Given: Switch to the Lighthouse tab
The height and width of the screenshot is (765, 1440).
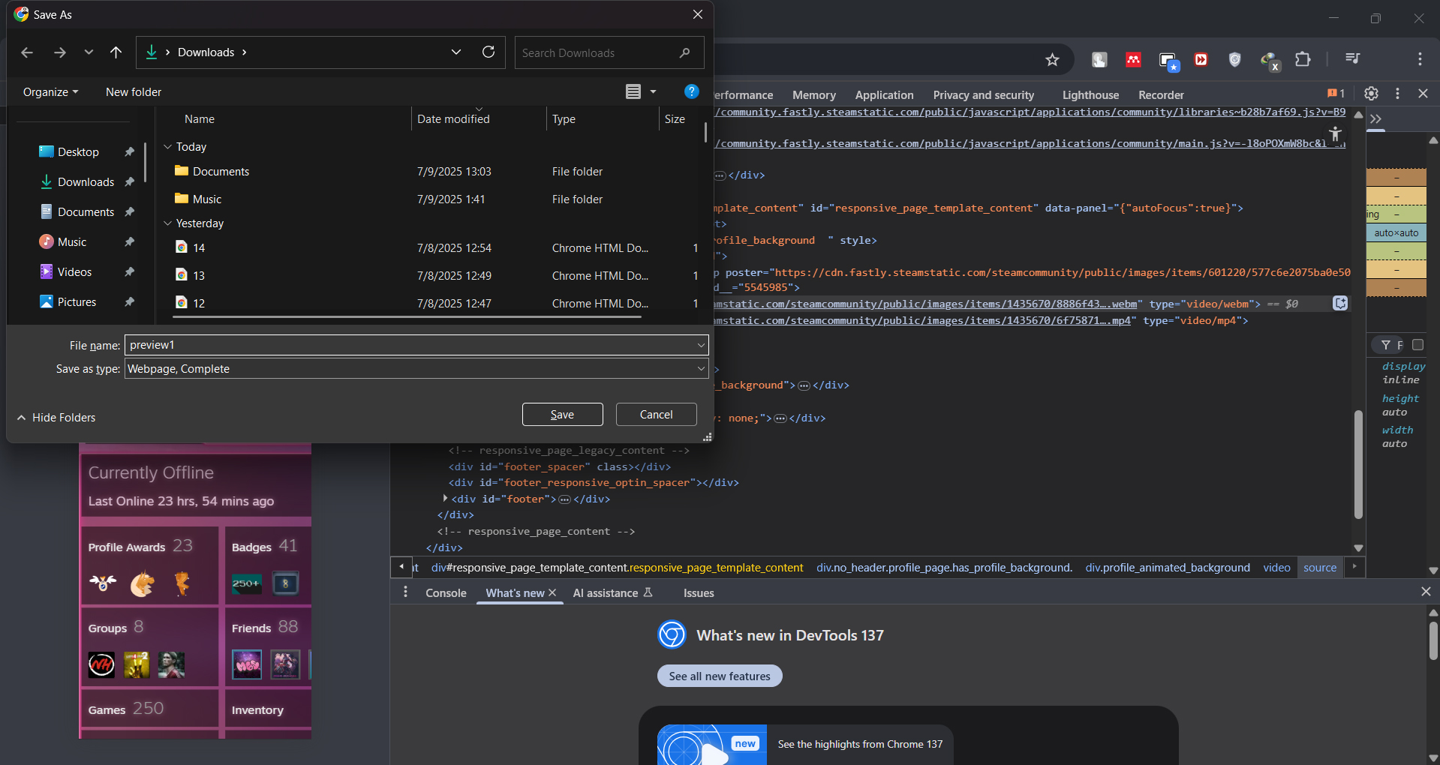Looking at the screenshot, I should click(x=1090, y=95).
